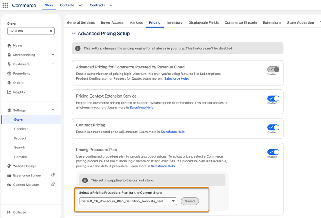321x218 pixels.
Task: Expand the Contacts menu chevron
Action: coord(80,6)
